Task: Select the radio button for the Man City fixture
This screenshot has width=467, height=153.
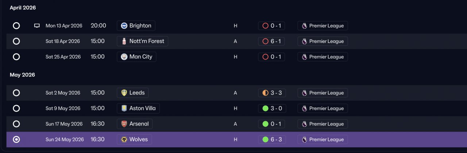Action: point(16,57)
